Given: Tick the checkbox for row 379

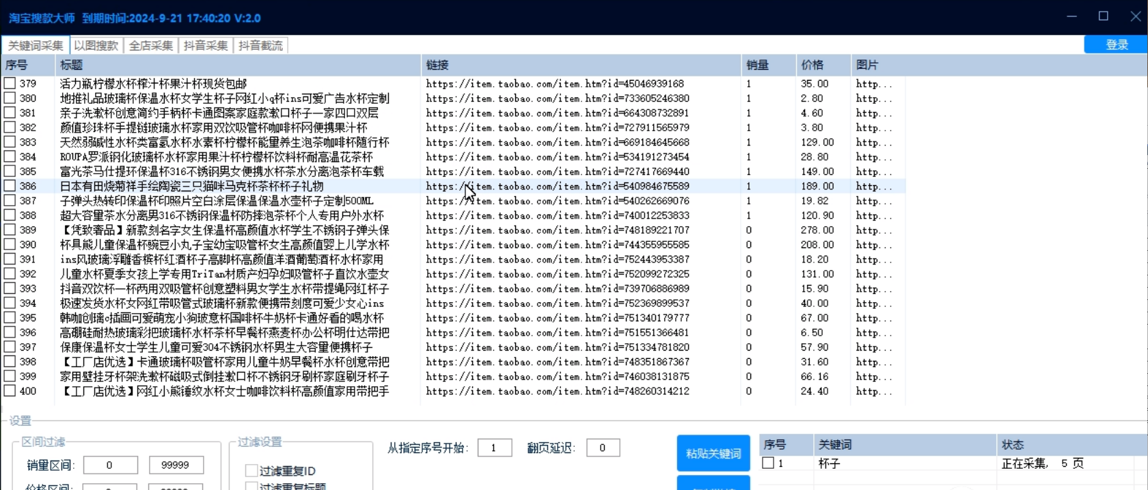Looking at the screenshot, I should coord(10,83).
